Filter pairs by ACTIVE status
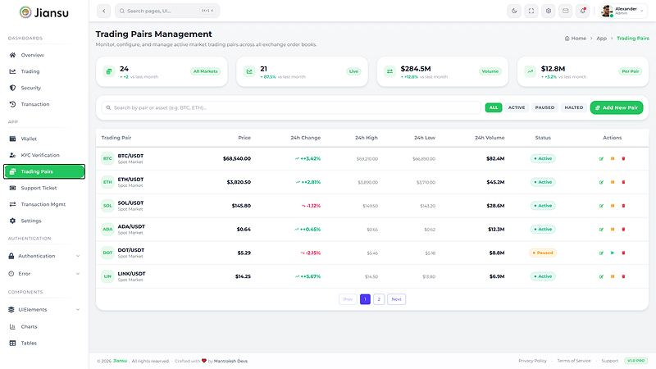 pos(517,107)
